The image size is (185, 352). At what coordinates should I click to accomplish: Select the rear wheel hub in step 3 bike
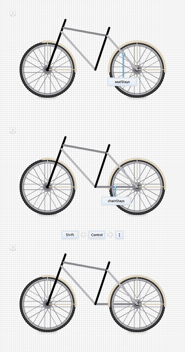click(137, 304)
